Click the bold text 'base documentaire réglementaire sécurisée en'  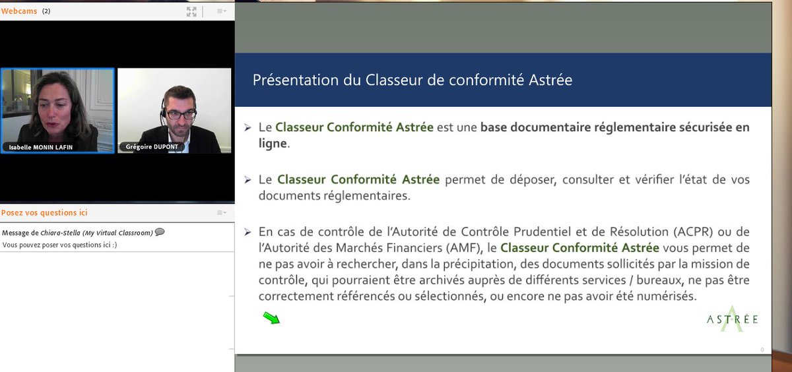click(615, 128)
